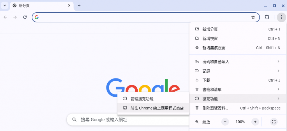This screenshot has width=287, height=131.
Task: Maximize the Chrome window
Action: [274, 6]
